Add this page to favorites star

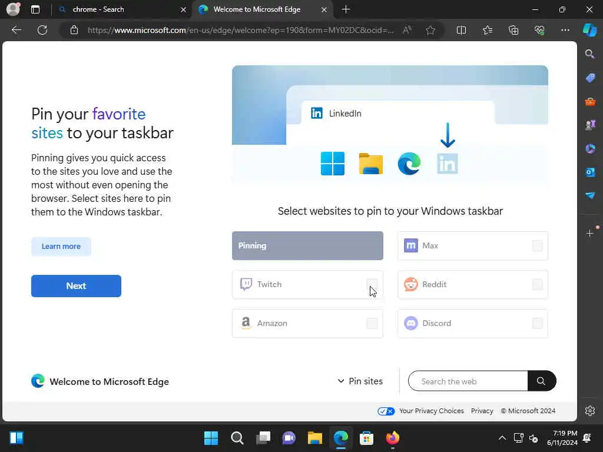(430, 30)
